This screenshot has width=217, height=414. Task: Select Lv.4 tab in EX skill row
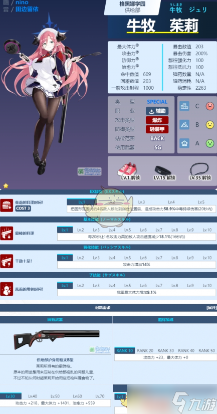pyautogui.click(x=171, y=202)
